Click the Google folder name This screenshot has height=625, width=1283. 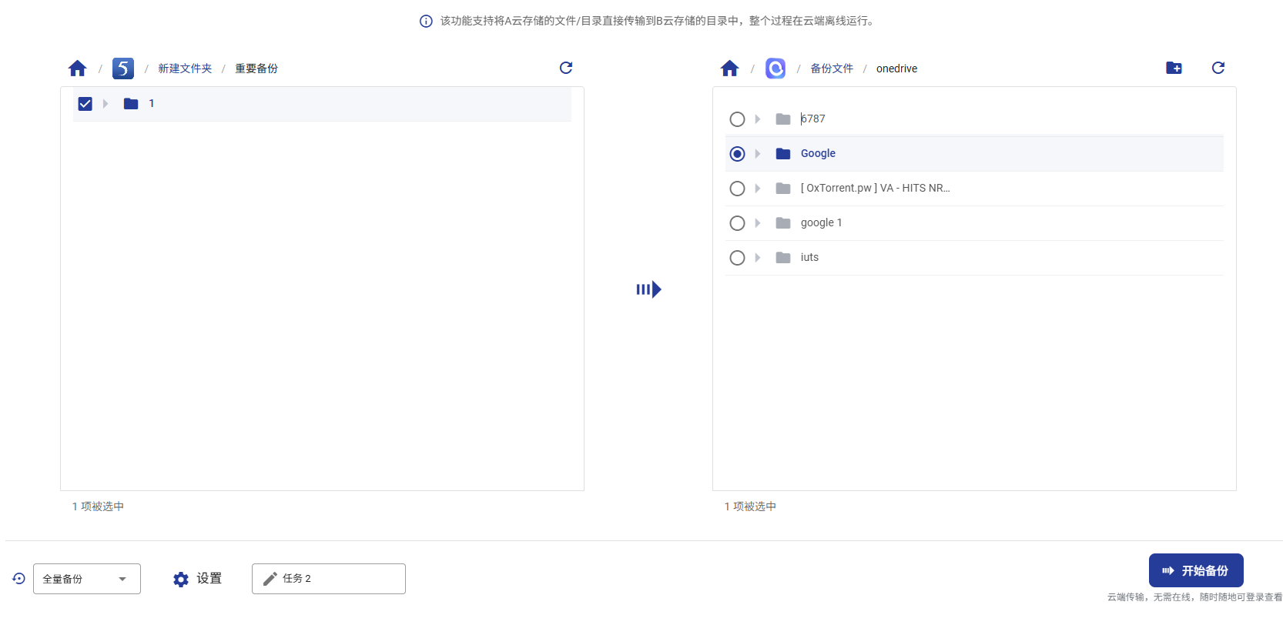tap(818, 154)
